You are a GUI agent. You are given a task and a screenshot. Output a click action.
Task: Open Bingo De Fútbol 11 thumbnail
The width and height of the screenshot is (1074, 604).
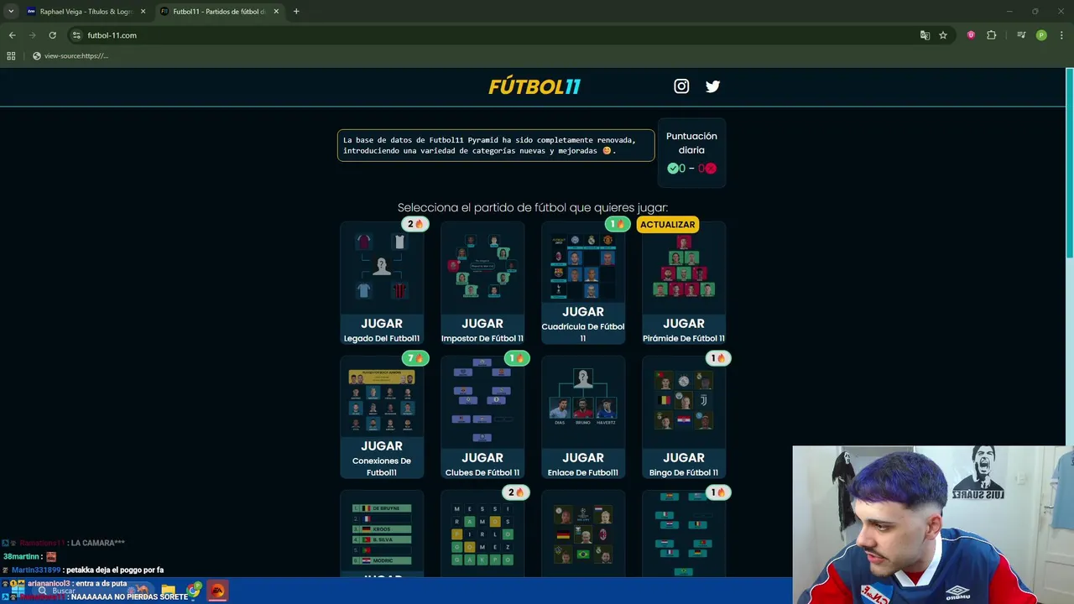(x=684, y=401)
